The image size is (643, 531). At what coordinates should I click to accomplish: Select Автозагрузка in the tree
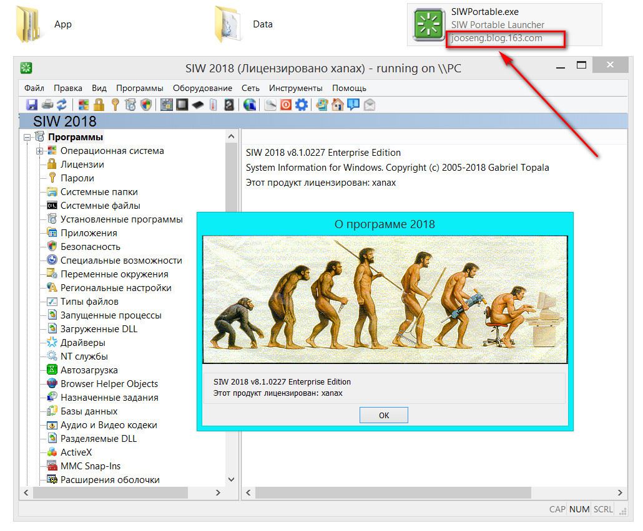click(89, 370)
